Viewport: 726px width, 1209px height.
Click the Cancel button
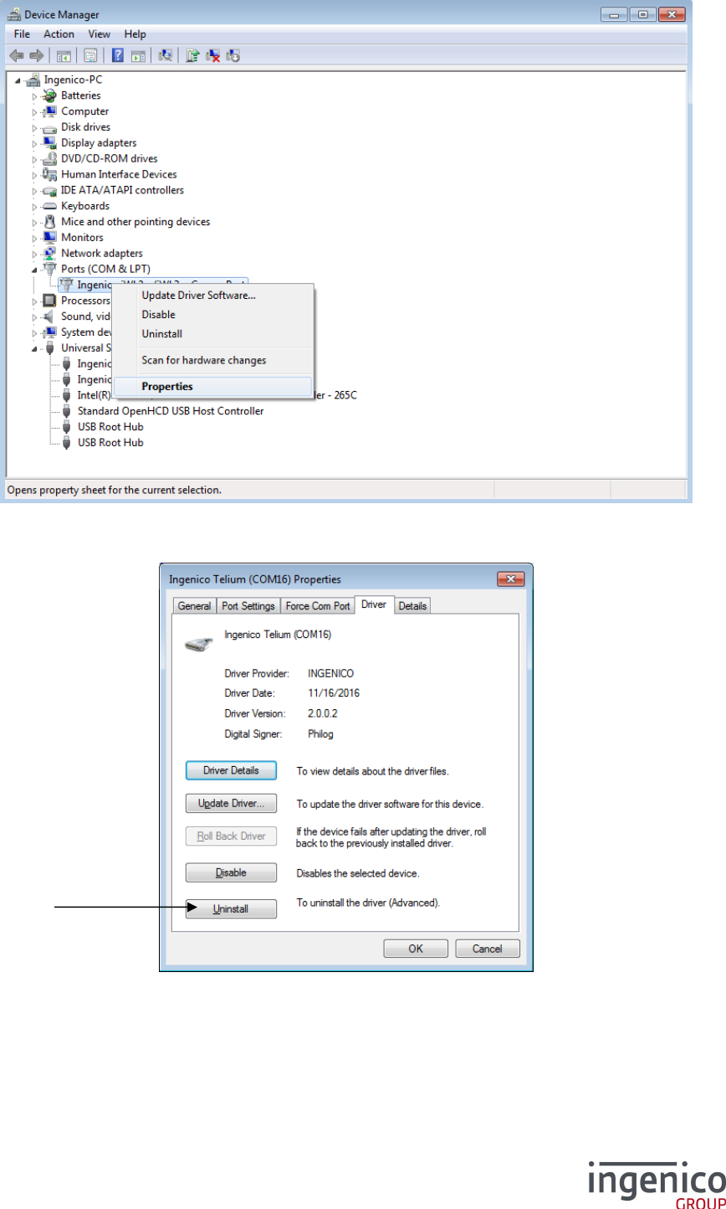[488, 949]
